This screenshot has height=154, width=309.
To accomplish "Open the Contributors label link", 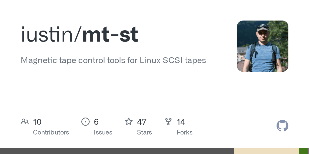I will (51, 132).
